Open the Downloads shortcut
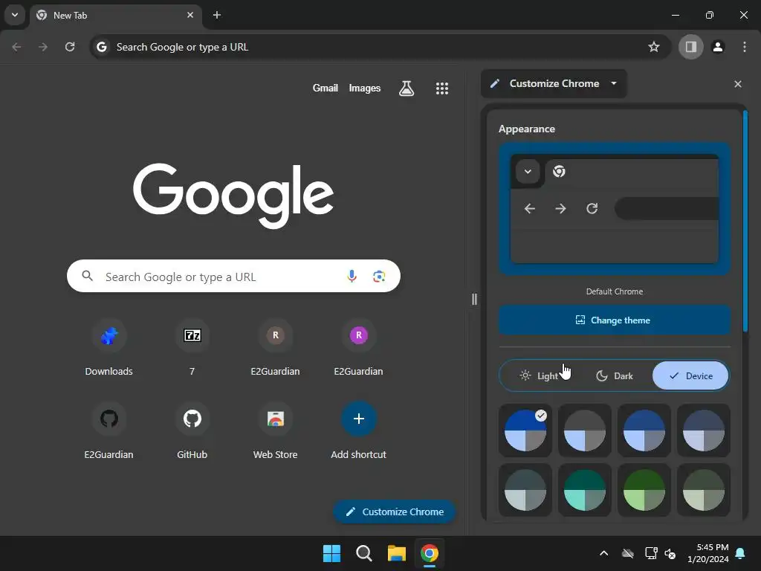Viewport: 761px width, 571px height. tap(109, 348)
